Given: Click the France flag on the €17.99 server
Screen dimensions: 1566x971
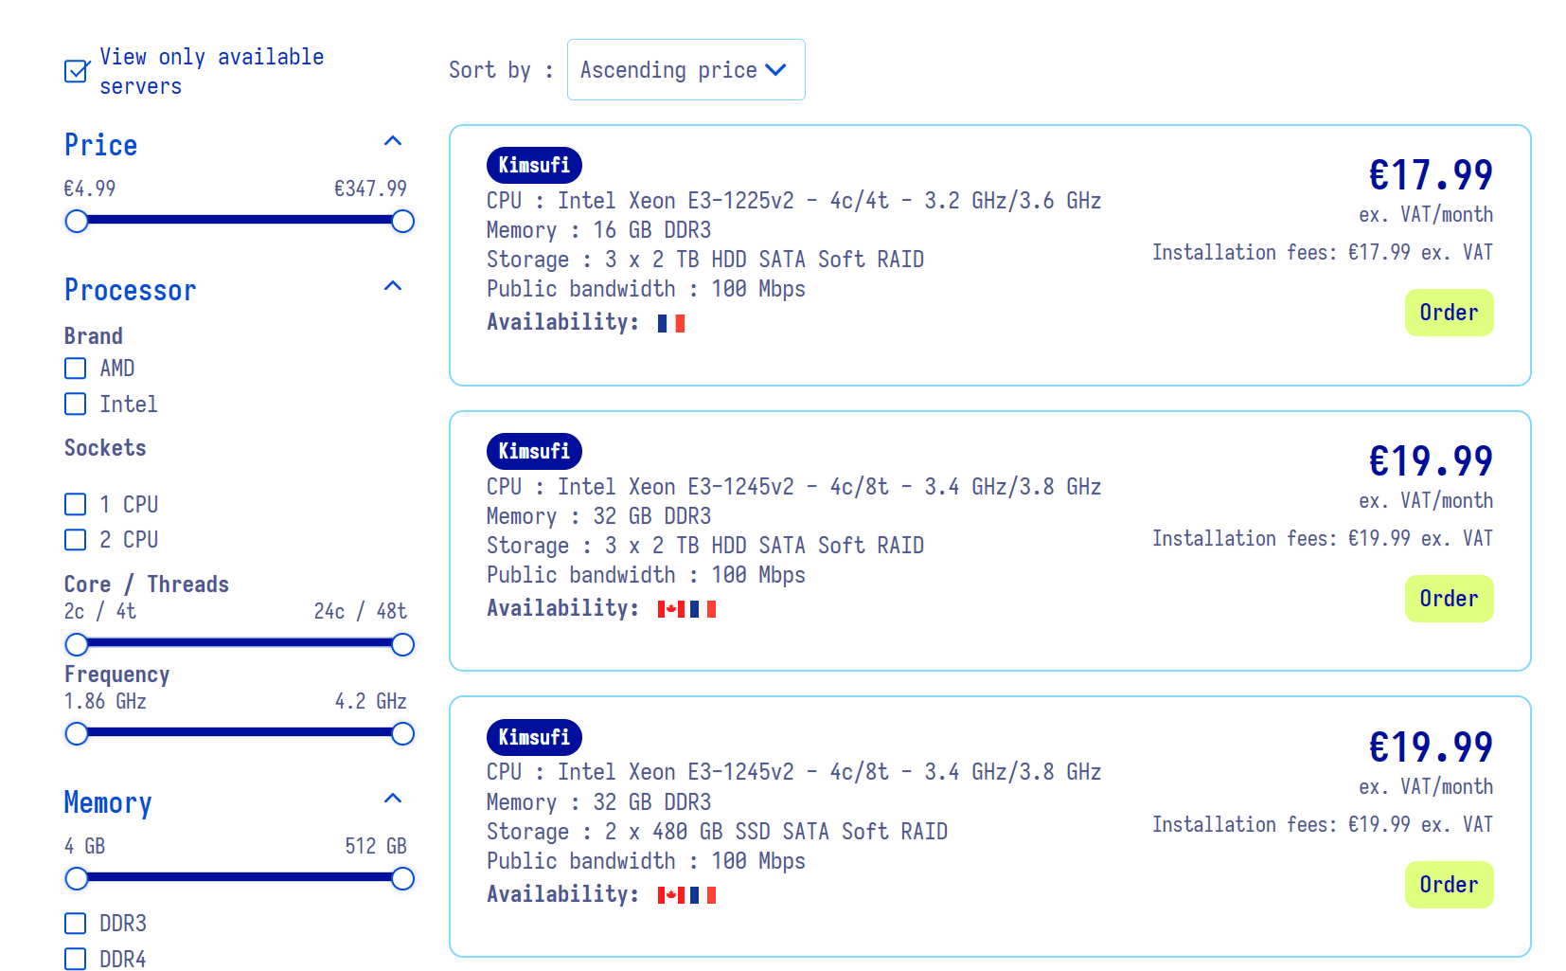Looking at the screenshot, I should (x=670, y=323).
